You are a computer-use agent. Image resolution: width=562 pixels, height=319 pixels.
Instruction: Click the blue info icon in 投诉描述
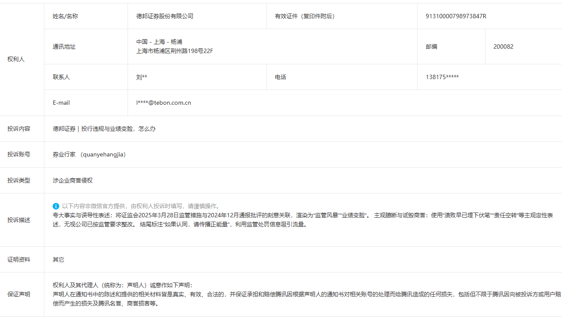pyautogui.click(x=56, y=206)
